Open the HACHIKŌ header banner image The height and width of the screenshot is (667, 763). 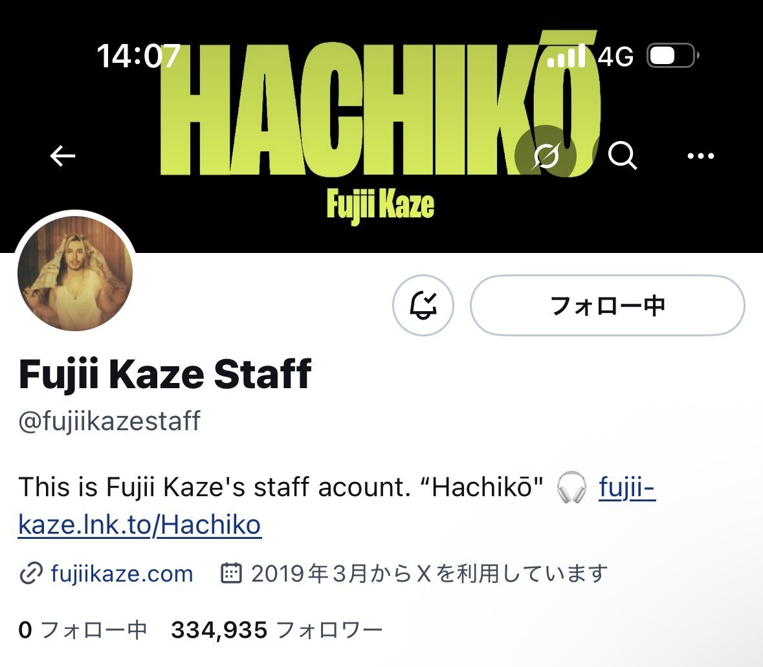pyautogui.click(x=382, y=127)
